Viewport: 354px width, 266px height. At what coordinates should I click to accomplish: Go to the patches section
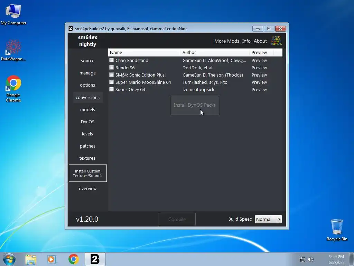tap(87, 146)
